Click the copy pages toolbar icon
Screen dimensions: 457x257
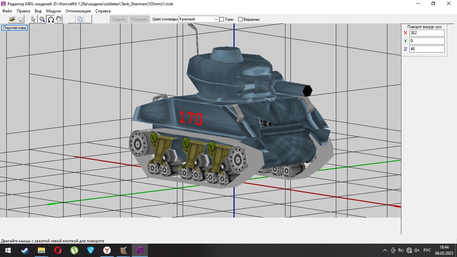coord(80,19)
